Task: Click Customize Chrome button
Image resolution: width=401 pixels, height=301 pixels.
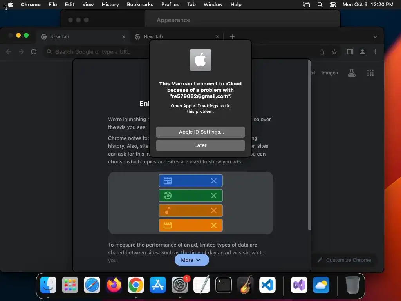Action: [345, 260]
